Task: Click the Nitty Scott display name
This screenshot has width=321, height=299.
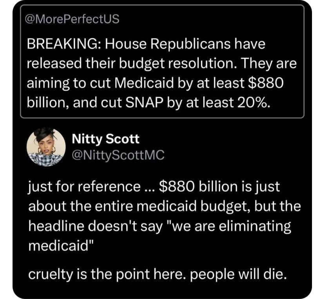Action: point(106,139)
